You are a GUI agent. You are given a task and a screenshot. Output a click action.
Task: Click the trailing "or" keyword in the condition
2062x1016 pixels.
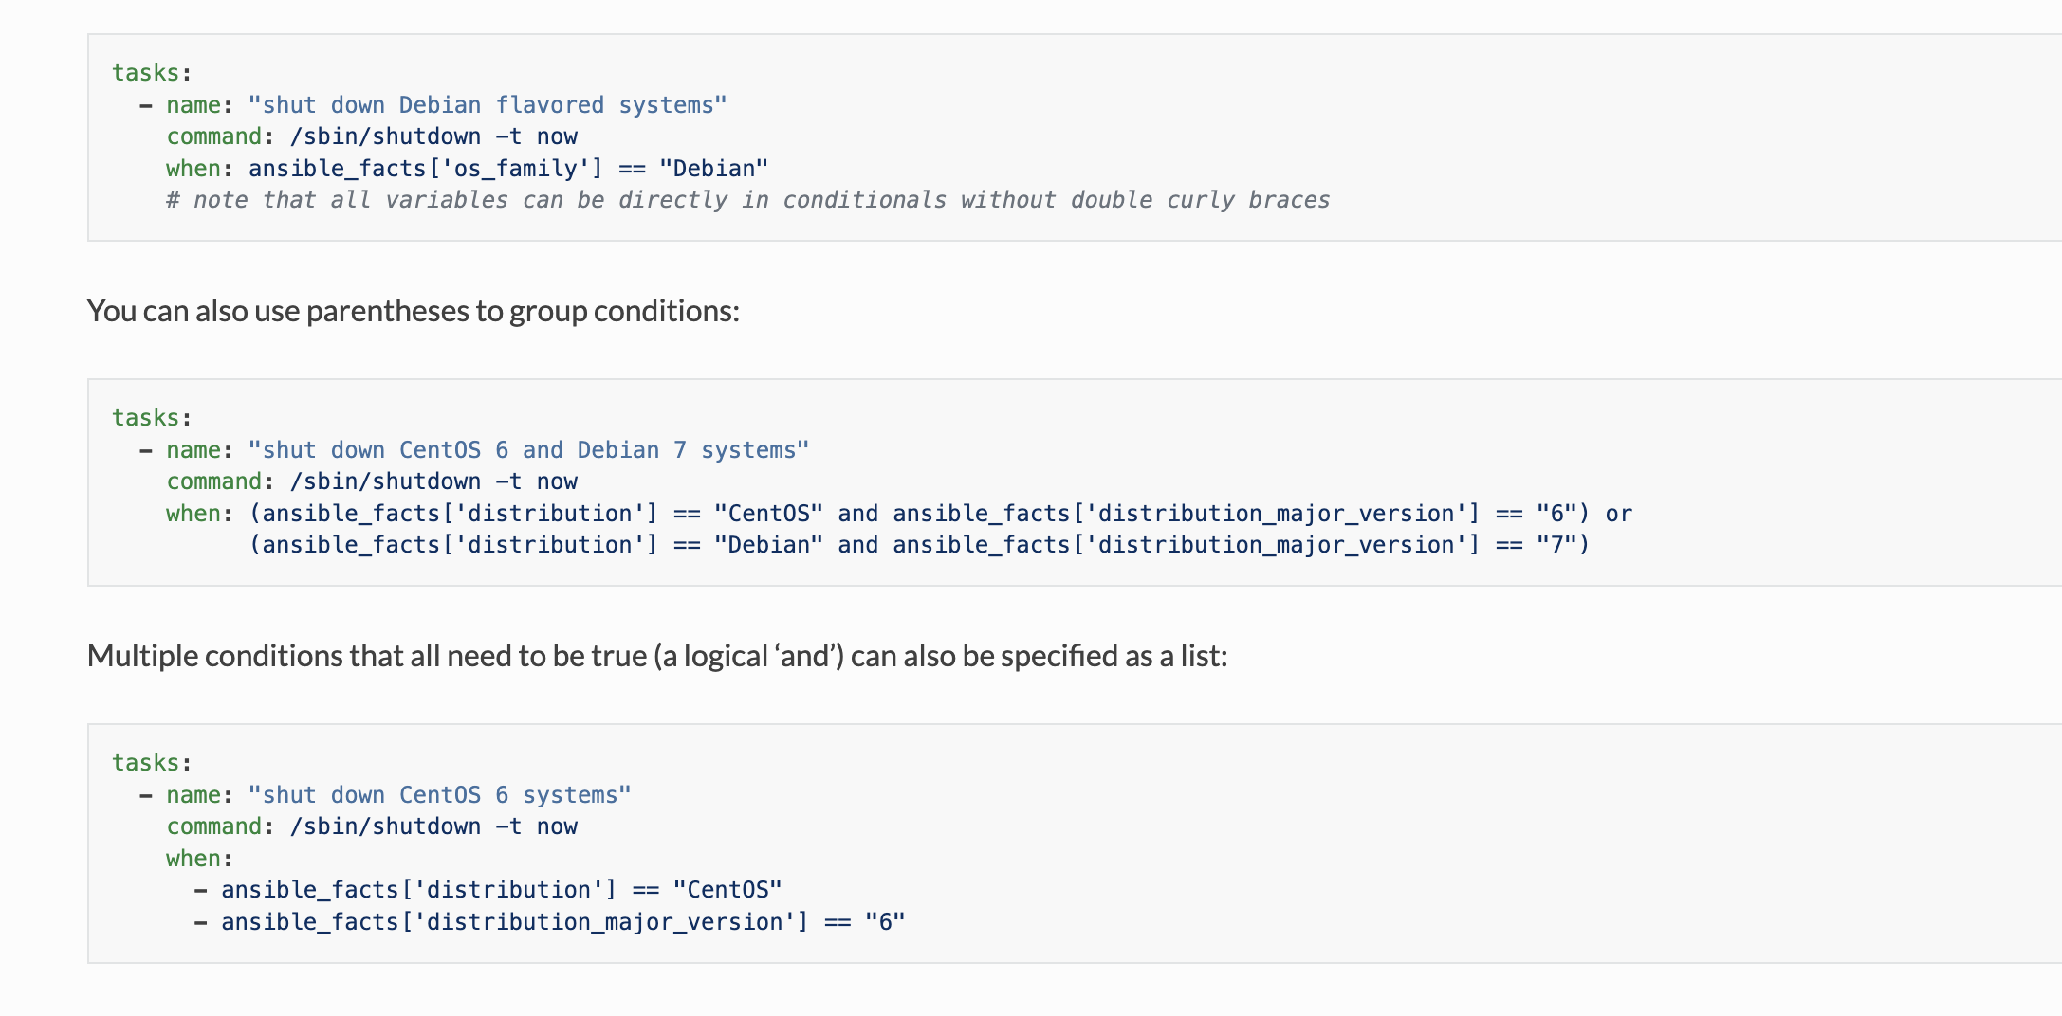coord(1618,514)
